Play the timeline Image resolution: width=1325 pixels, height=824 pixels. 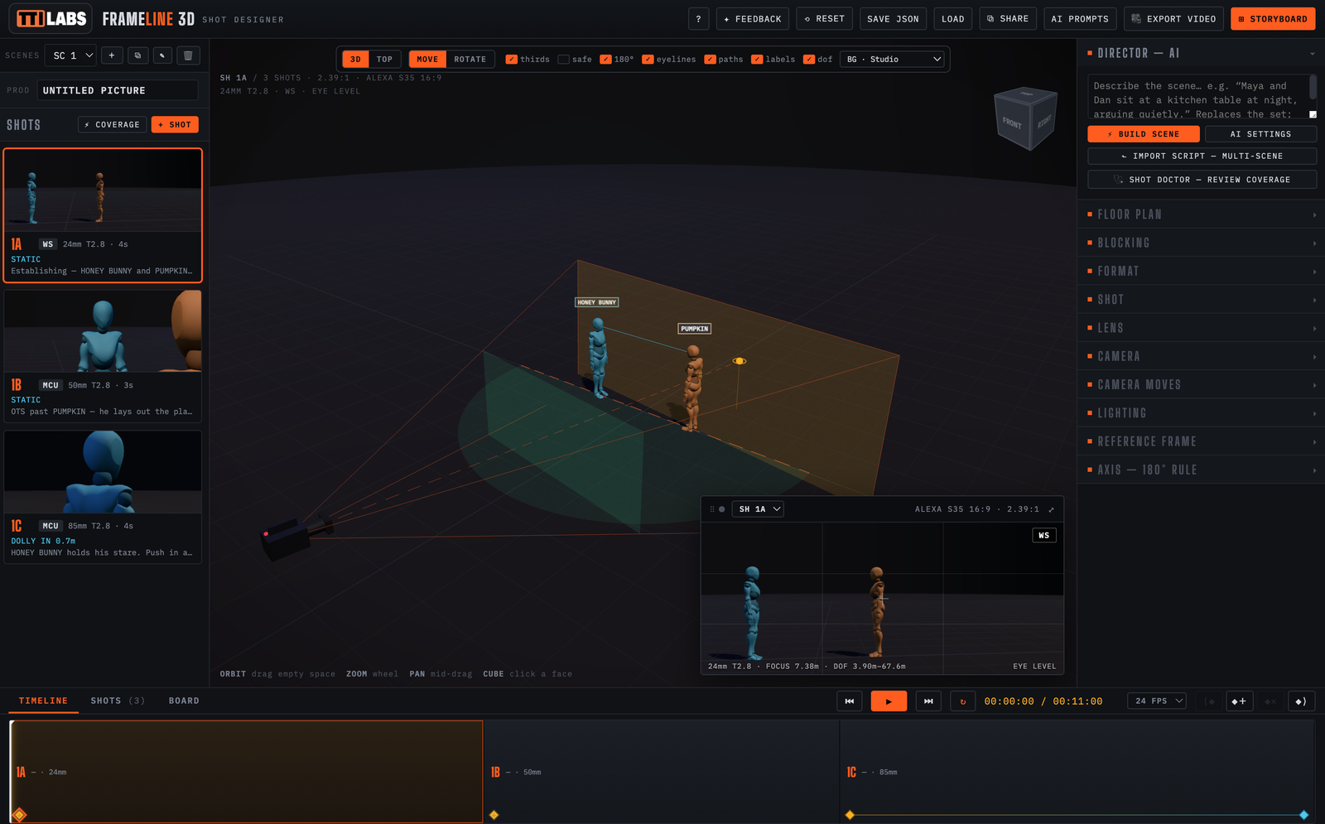click(889, 701)
